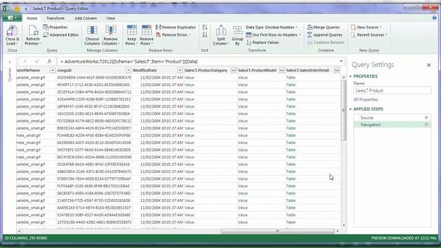Open the Data Type: Decimal Number dropdown
This screenshot has height=248, width=441.
[271, 28]
